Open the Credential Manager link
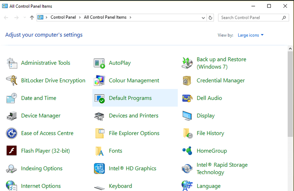The height and width of the screenshot is (191, 294). [221, 81]
